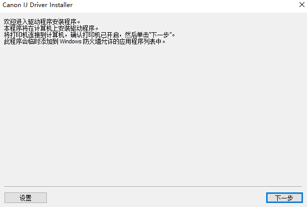Close the Canon IJ Driver Installer window
This screenshot has height=207, width=307.
[x=302, y=5]
